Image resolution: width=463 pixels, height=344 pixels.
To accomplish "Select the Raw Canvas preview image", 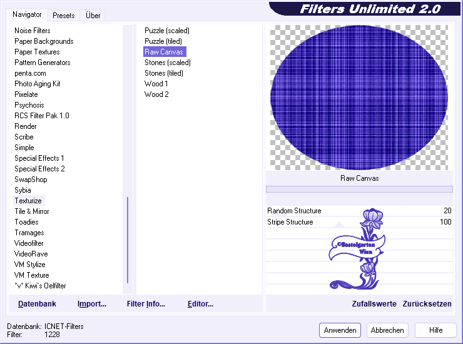I will 359,98.
